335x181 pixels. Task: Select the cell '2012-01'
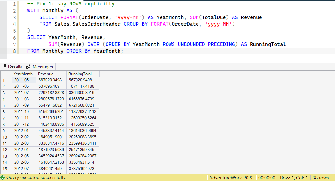[x=24, y=130]
